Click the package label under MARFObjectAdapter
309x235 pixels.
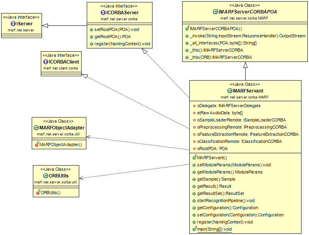pos(58,134)
